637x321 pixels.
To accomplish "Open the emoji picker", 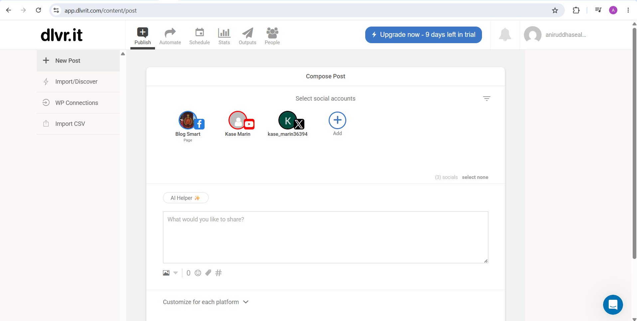I will 198,273.
